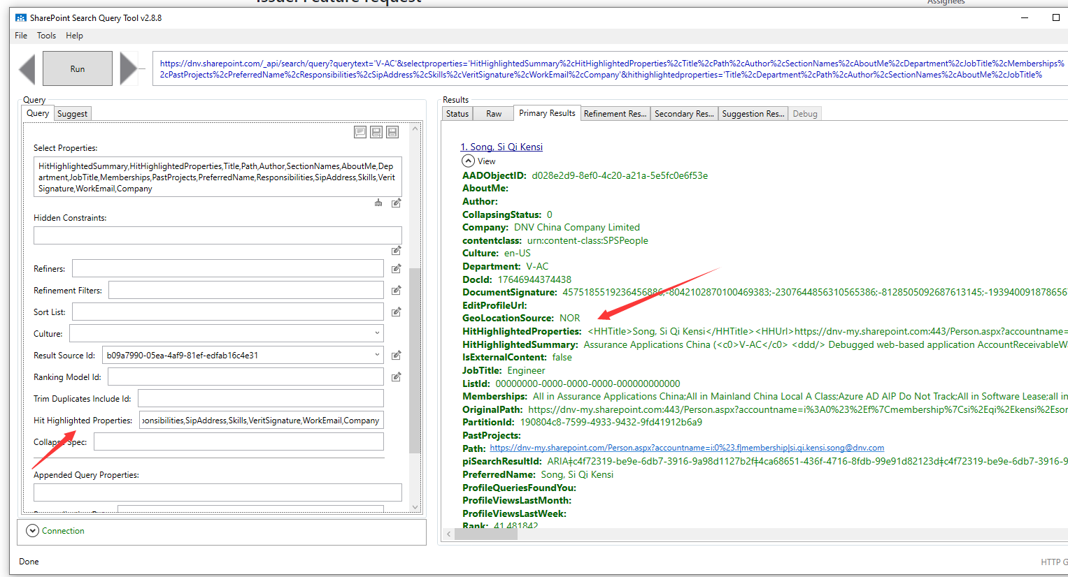1068x577 pixels.
Task: Collapse the View details for Song result
Action: [468, 160]
